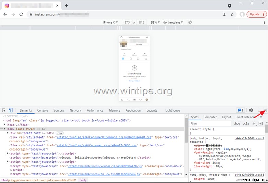This screenshot has height=183, width=268.
Task: Click the install app icon in address bar
Action: tap(224, 14)
